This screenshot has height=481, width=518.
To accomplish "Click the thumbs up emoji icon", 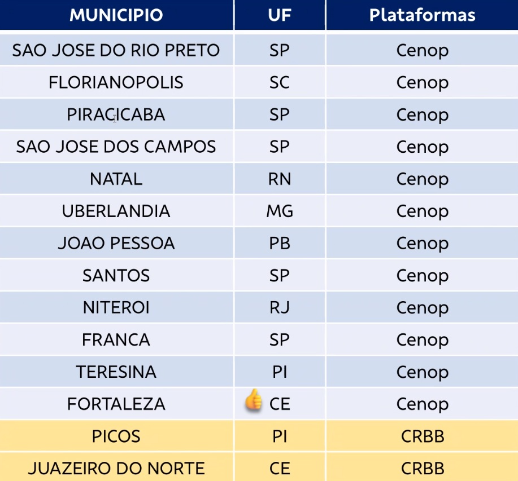I will 254,401.
